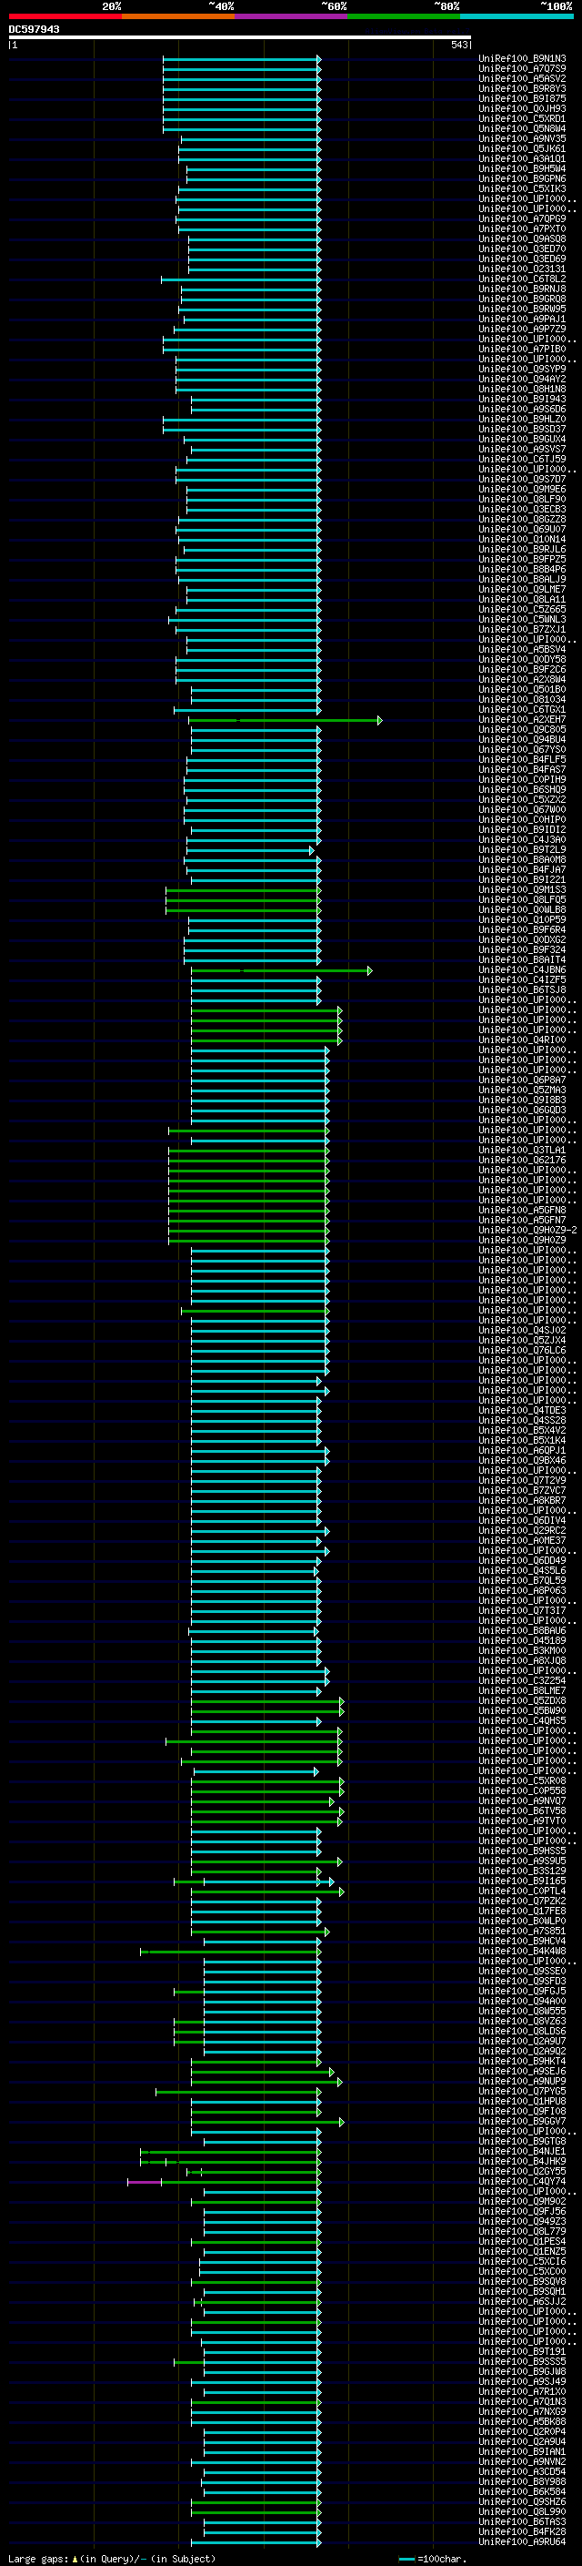Viewport: 582px width, 2566px height.
Task: Select hit UniRef100_B9T2L9
Action: click(522, 849)
